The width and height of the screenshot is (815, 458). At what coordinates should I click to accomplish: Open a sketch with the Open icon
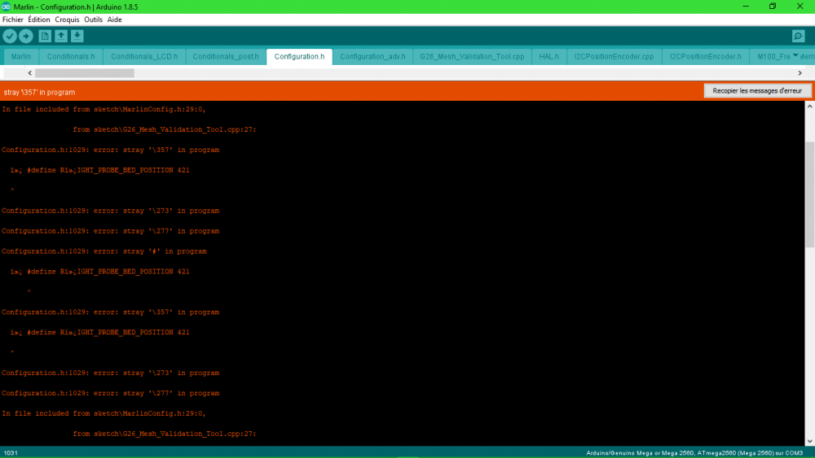61,36
